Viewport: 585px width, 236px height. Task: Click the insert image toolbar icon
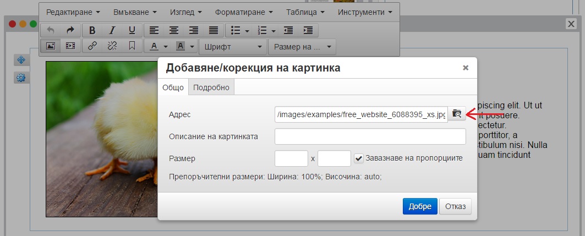[x=51, y=46]
